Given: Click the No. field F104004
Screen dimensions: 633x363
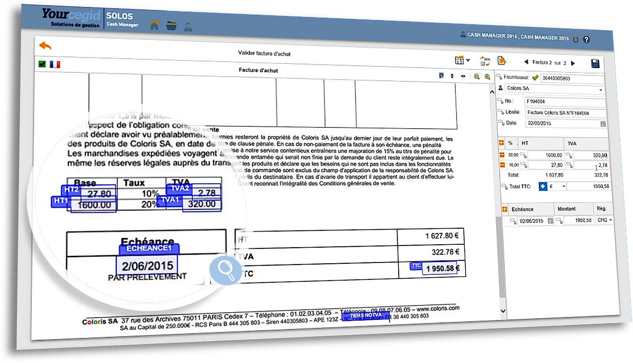Looking at the screenshot, I should [x=565, y=101].
